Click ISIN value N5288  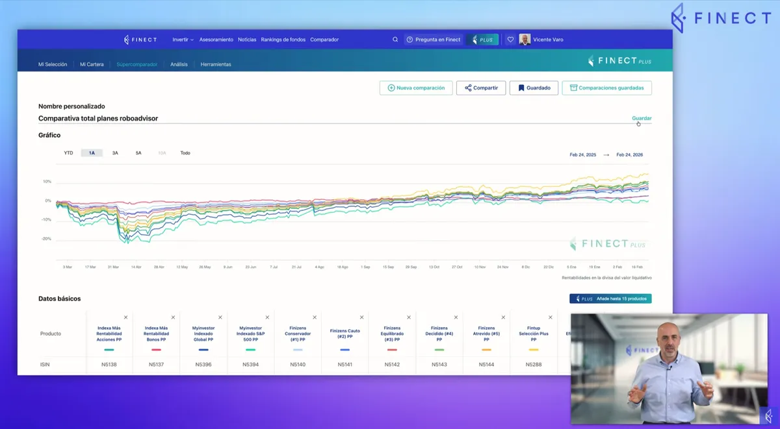pyautogui.click(x=534, y=365)
